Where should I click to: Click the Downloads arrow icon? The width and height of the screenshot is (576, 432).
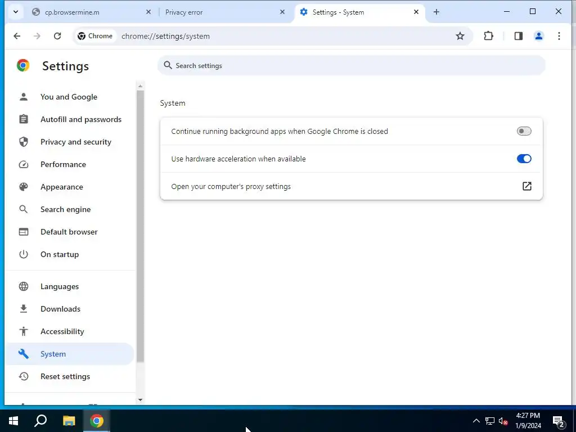tap(24, 309)
